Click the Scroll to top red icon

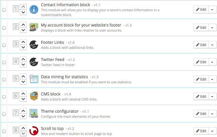click(34, 131)
